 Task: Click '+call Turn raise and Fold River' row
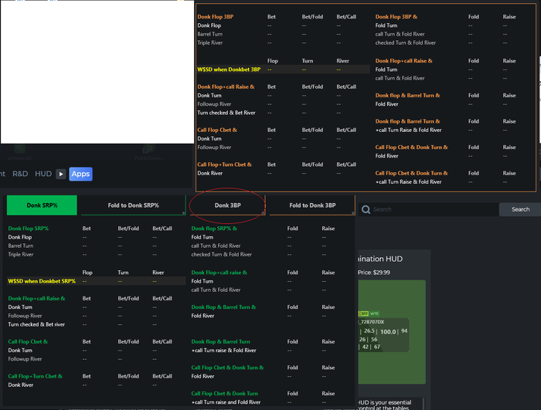[226, 402]
